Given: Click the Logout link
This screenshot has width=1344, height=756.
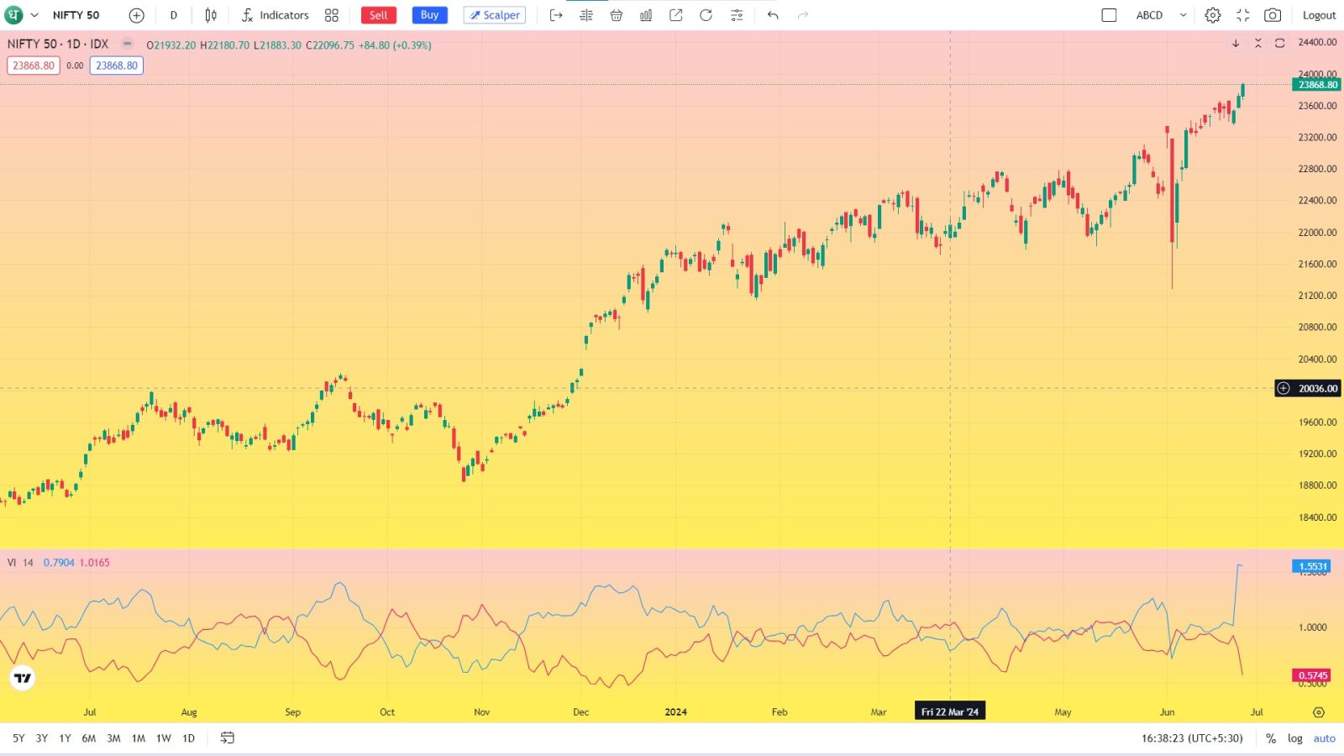Looking at the screenshot, I should pyautogui.click(x=1319, y=15).
